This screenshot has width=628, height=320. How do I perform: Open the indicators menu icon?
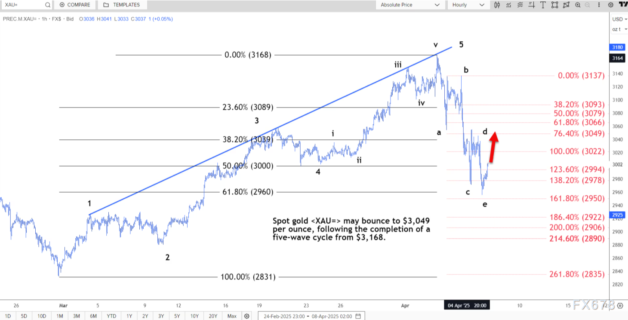509,5
